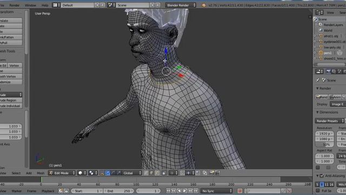Click the Smooth Vertex tool button
The width and height of the screenshot is (346, 195).
(11, 76)
